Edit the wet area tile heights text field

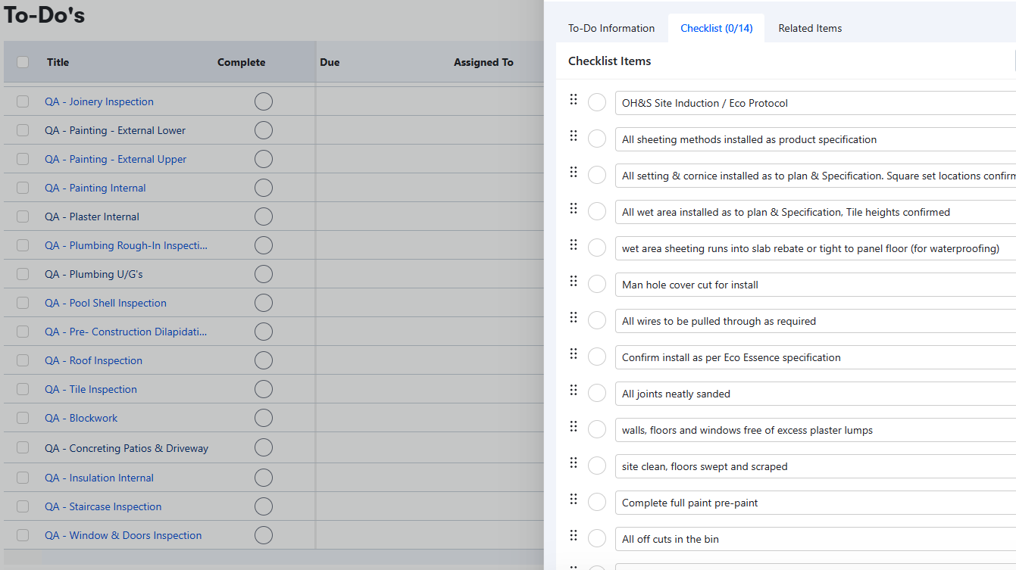point(815,212)
